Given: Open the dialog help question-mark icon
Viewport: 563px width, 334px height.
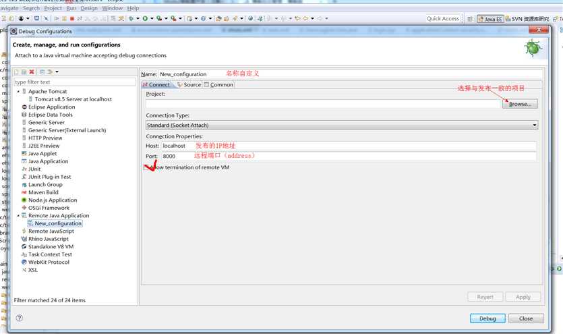Looking at the screenshot, I should point(20,318).
